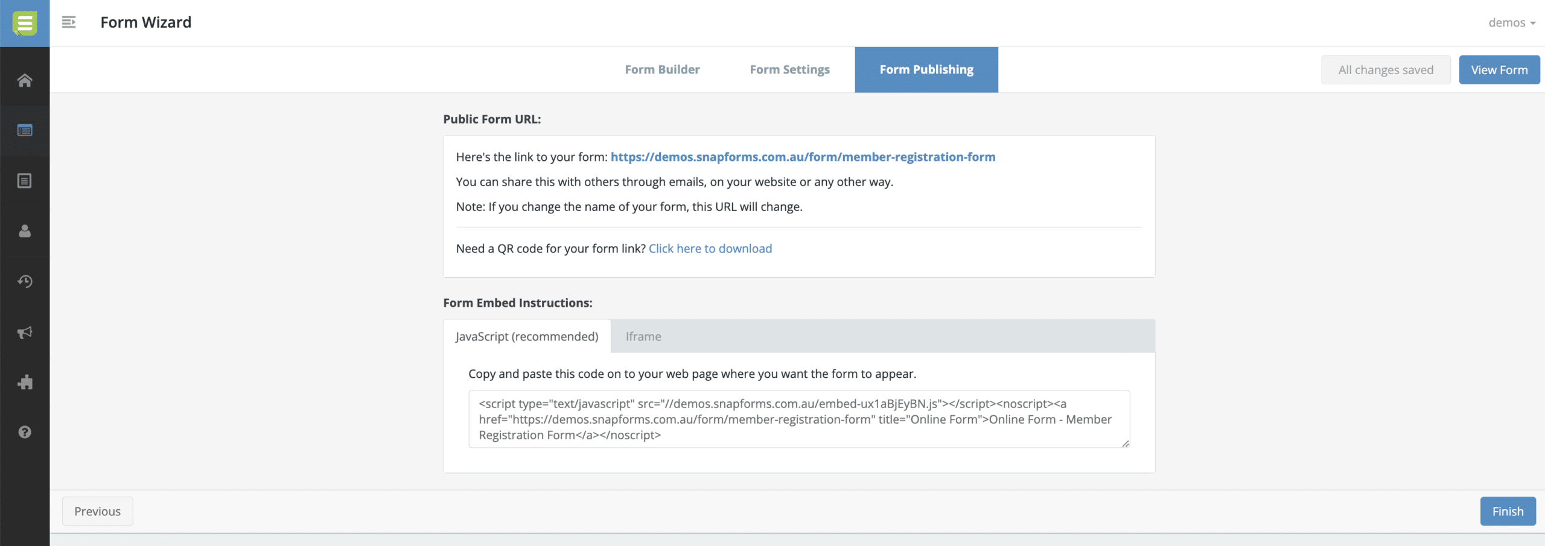Select the Iframe embed tab
This screenshot has height=546, width=1545.
pyautogui.click(x=643, y=336)
